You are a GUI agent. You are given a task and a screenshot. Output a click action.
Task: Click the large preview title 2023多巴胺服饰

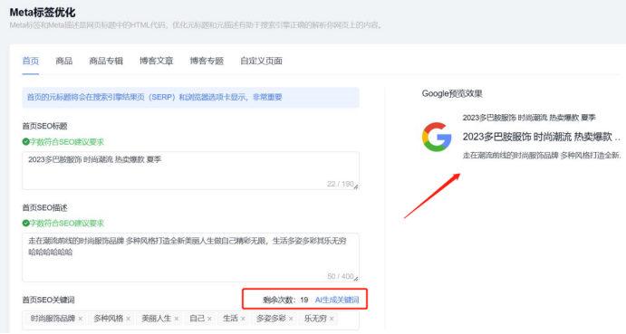pos(542,137)
